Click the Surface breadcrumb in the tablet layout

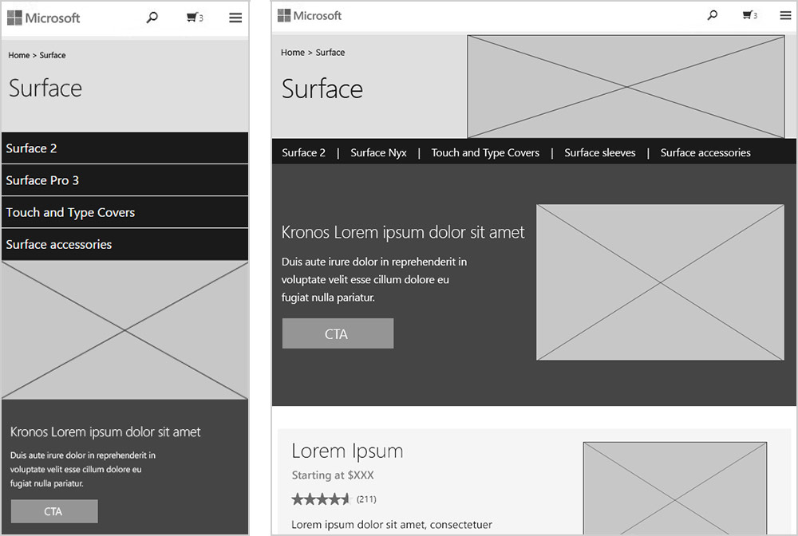pyautogui.click(x=330, y=53)
